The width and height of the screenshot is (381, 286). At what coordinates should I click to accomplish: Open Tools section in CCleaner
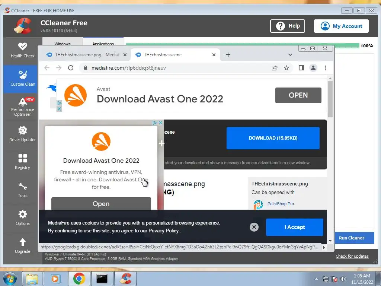(23, 190)
